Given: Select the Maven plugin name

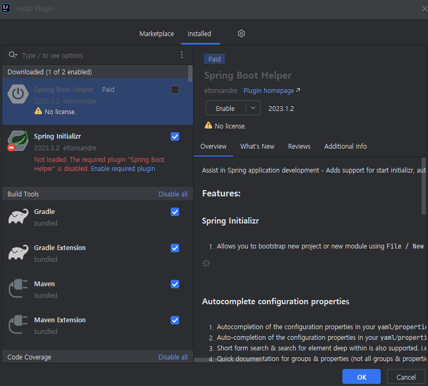Looking at the screenshot, I should 45,284.
